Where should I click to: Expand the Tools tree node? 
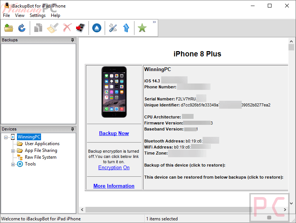(13, 164)
